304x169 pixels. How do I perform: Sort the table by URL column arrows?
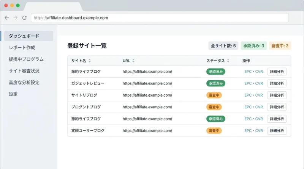(x=133, y=61)
